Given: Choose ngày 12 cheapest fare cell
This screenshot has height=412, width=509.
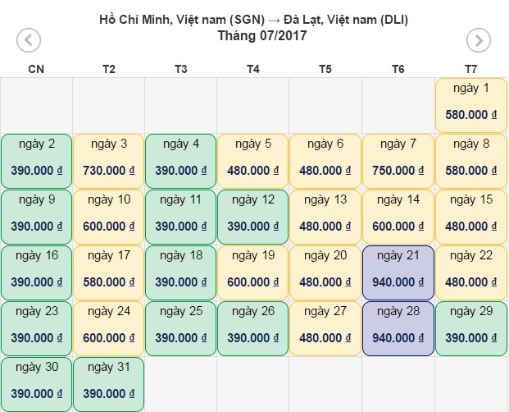Looking at the screenshot, I should pyautogui.click(x=253, y=217).
